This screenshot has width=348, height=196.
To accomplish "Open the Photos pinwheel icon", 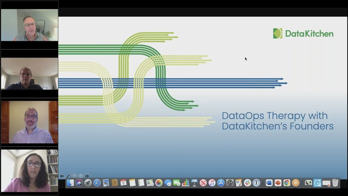I will tap(159, 183).
